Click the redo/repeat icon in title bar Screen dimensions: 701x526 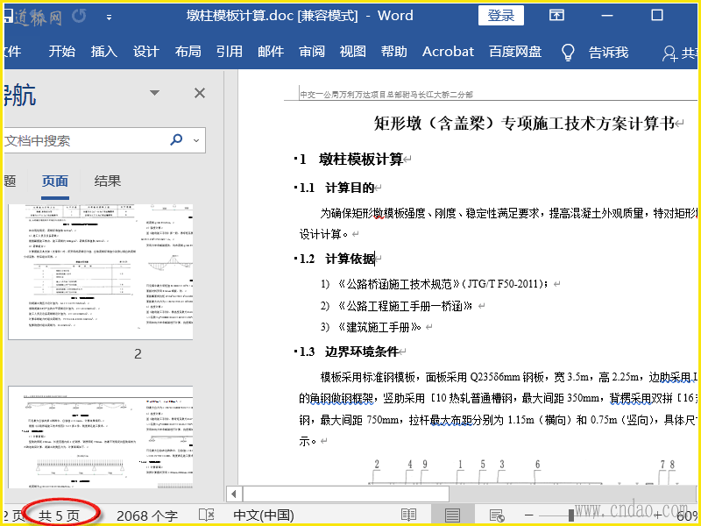pos(79,16)
